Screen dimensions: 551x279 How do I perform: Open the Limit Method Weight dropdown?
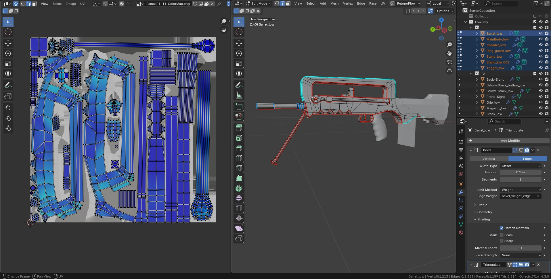521,190
